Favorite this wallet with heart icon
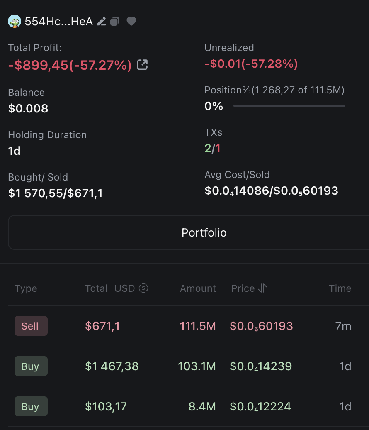Viewport: 369px width, 430px height. tap(131, 21)
